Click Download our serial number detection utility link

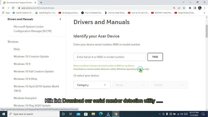tap(111, 69)
